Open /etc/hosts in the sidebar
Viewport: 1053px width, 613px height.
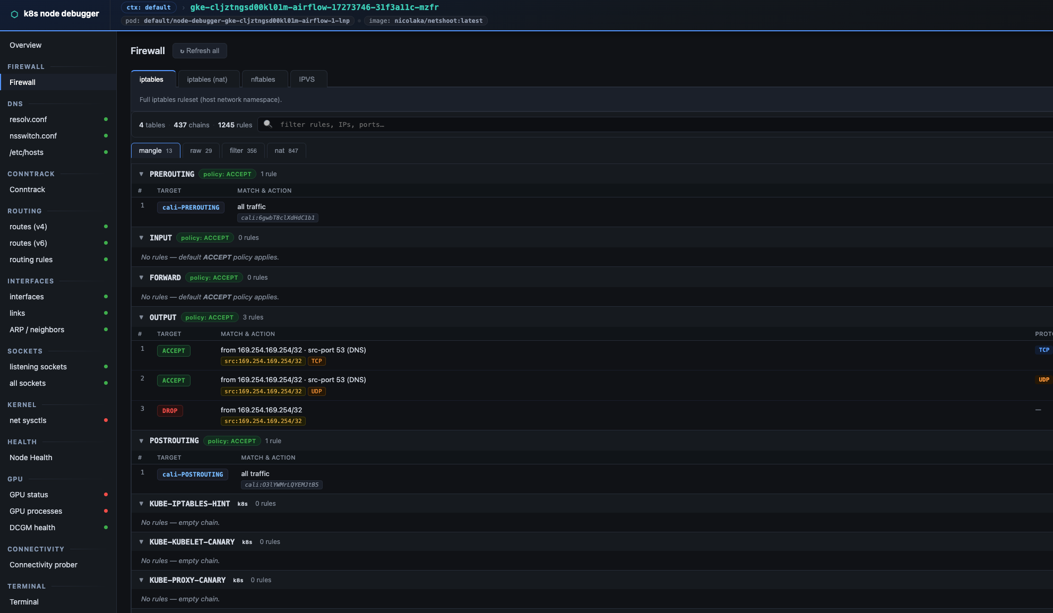click(58, 152)
